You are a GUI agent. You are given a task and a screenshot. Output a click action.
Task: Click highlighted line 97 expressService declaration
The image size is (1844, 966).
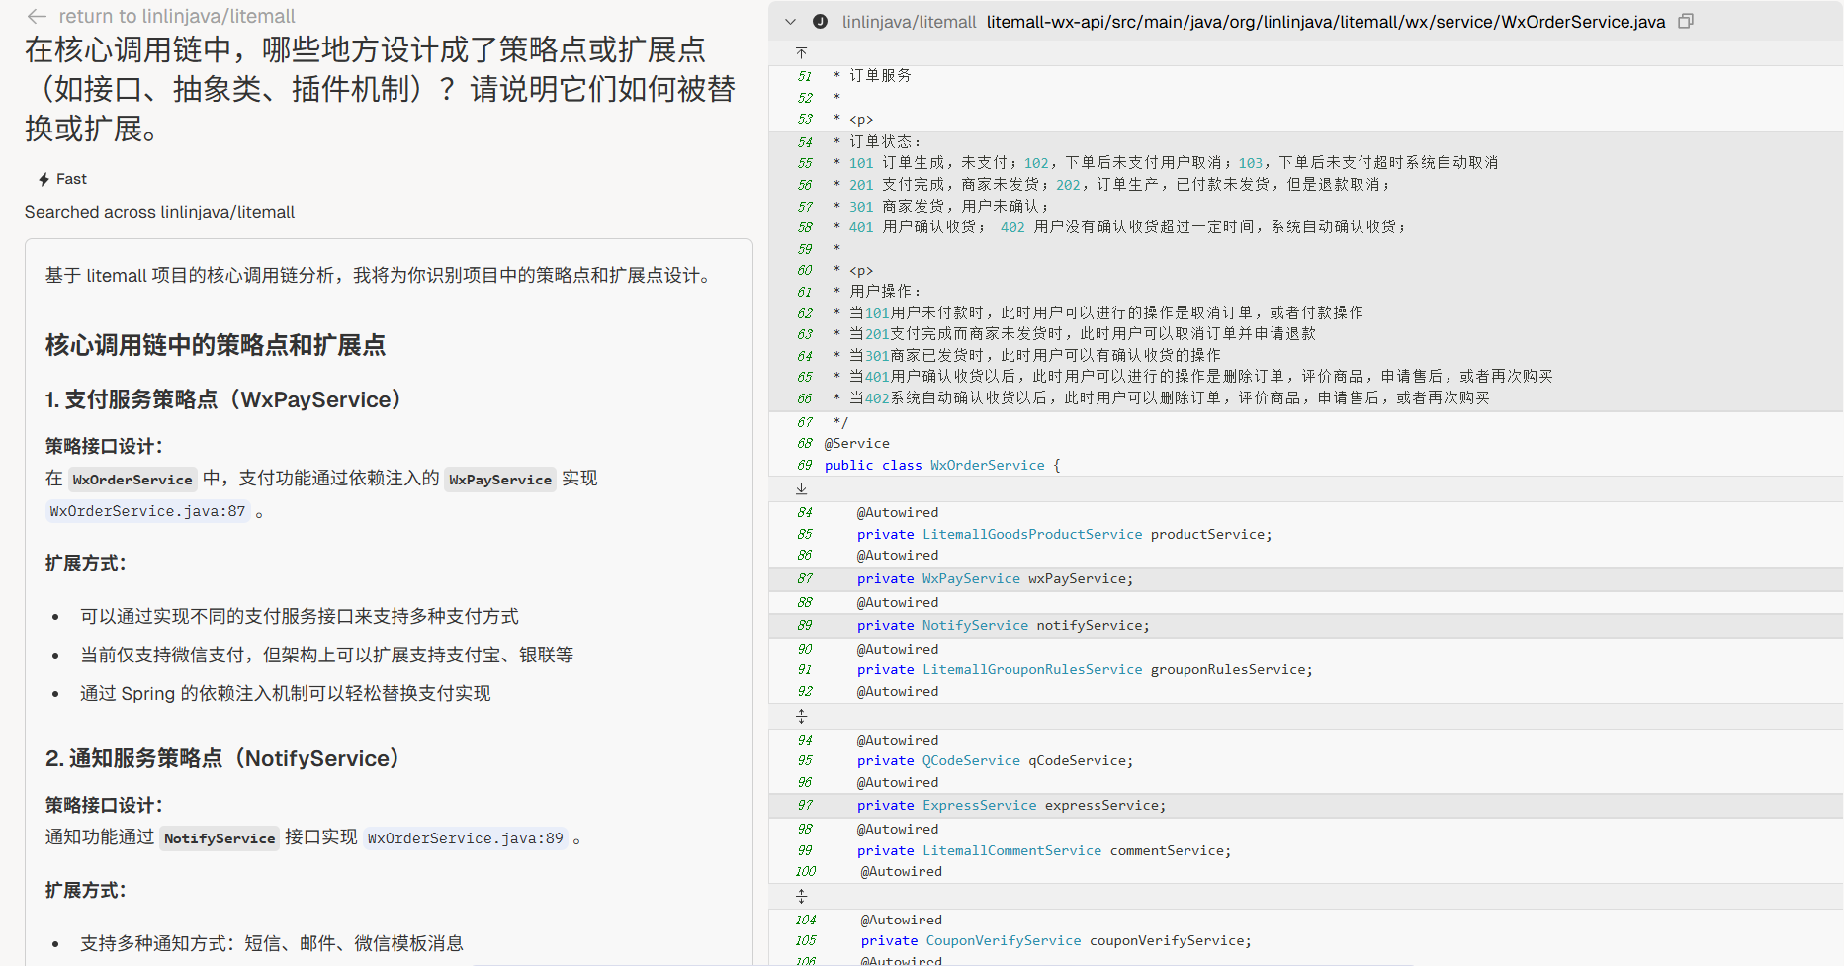[x=1010, y=806]
